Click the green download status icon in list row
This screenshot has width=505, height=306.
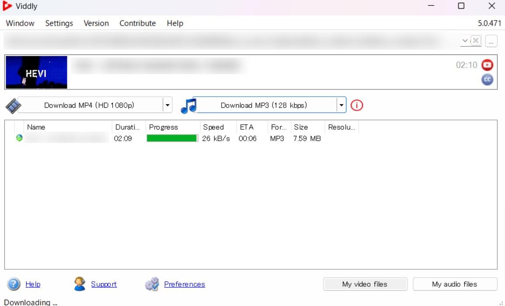point(19,138)
